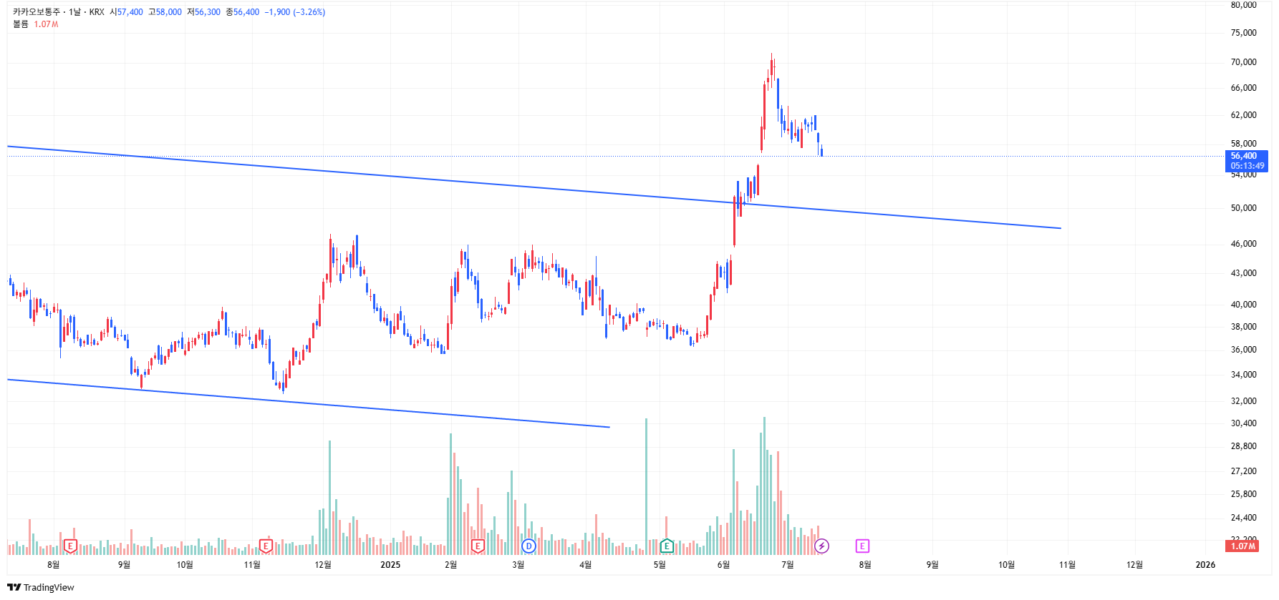
Task: Select the 볼륨 indicator legend label
Action: pyautogui.click(x=21, y=24)
